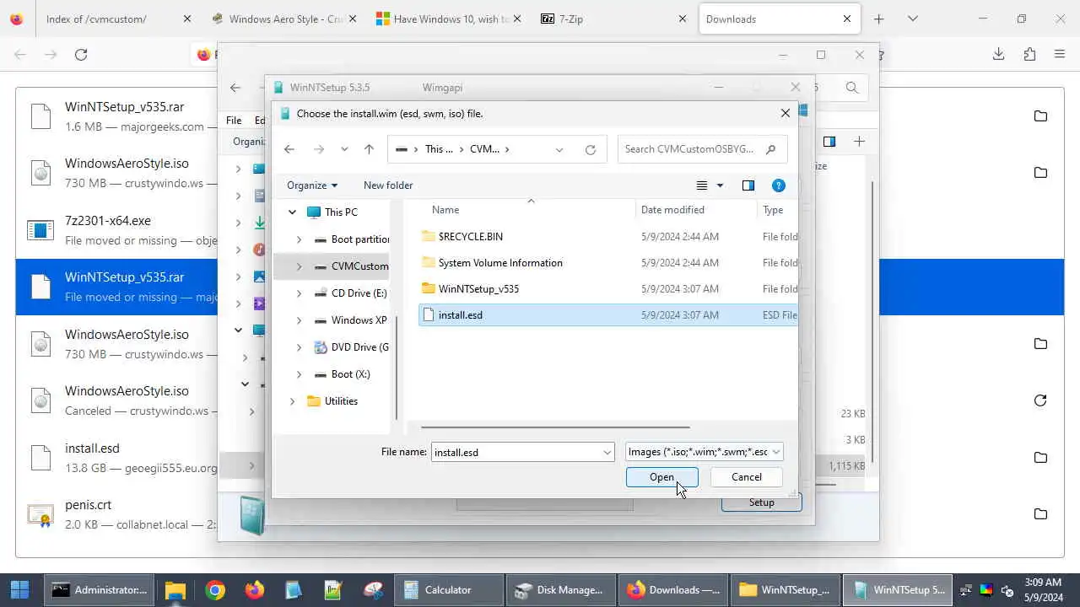
Task: Click the Cancel button in dialog
Action: pos(746,477)
